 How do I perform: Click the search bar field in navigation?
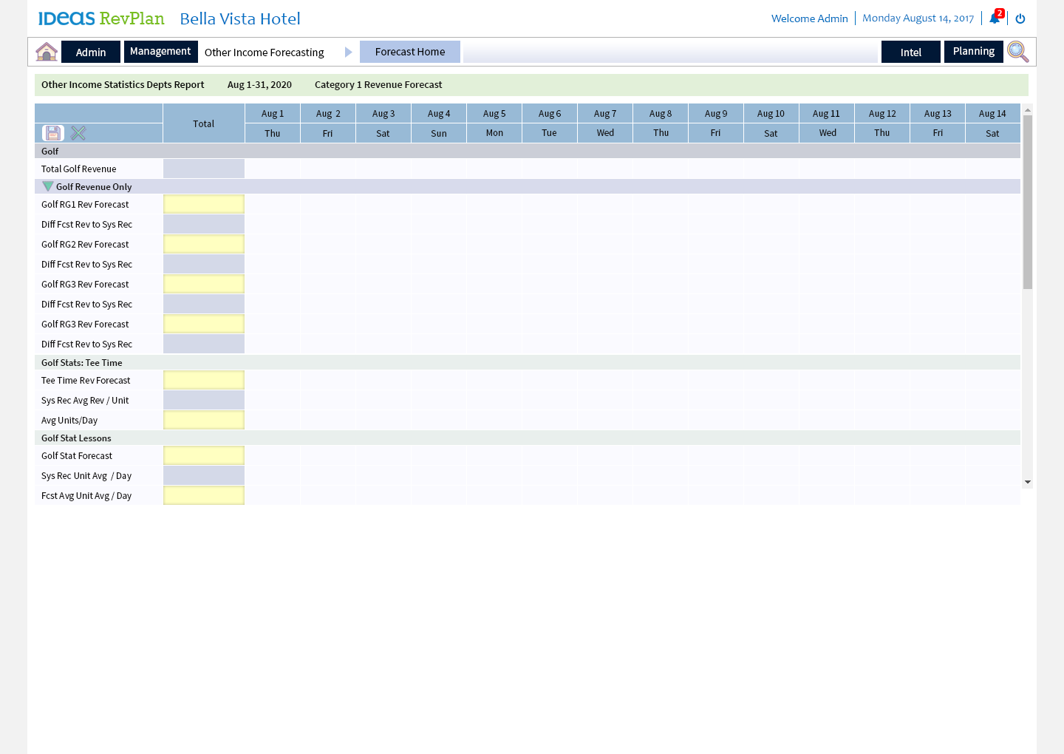(670, 52)
